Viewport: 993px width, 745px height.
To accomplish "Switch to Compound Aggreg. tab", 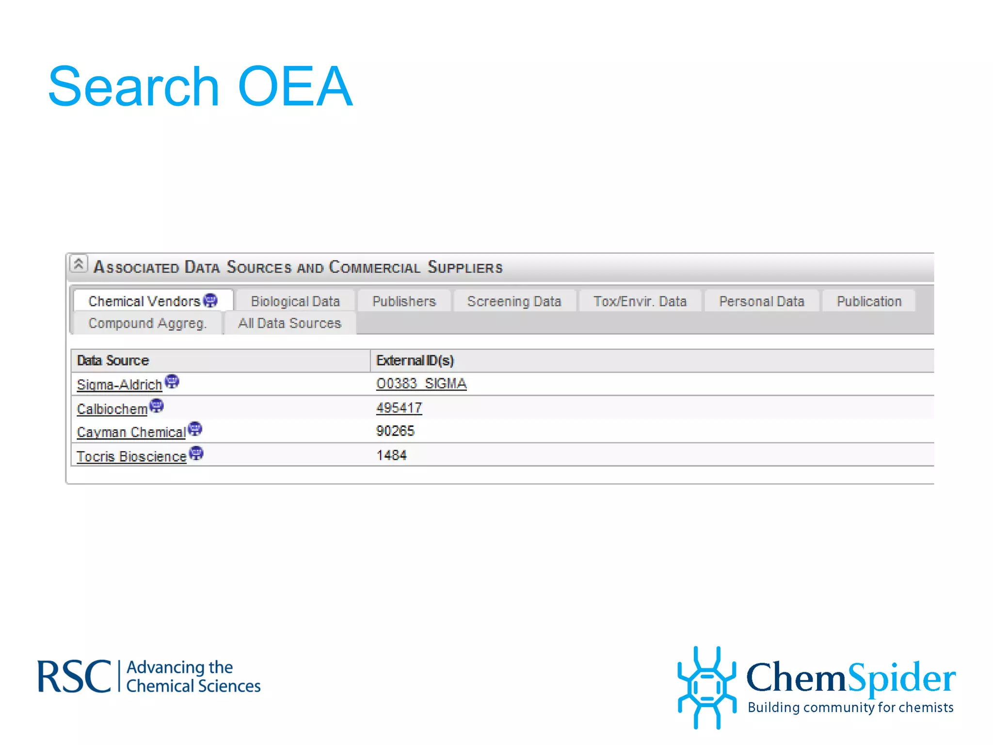I will [x=147, y=323].
